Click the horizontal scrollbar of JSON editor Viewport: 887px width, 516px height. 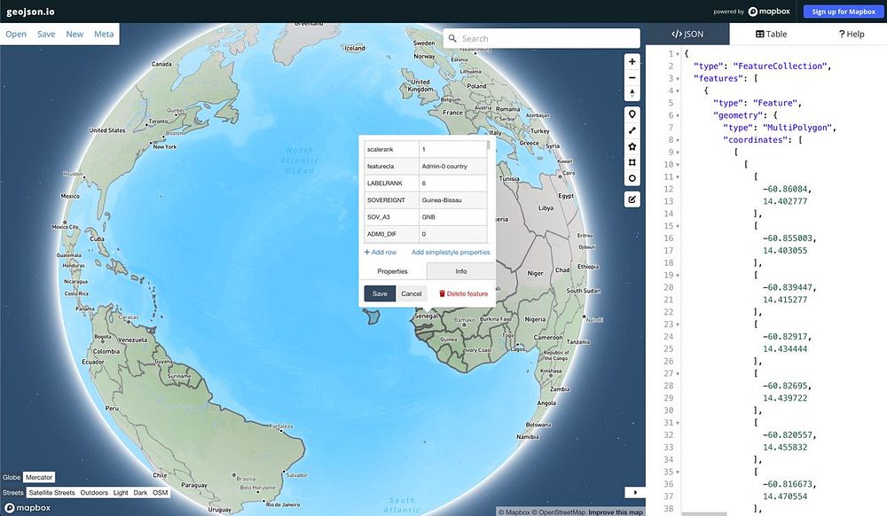(703, 513)
